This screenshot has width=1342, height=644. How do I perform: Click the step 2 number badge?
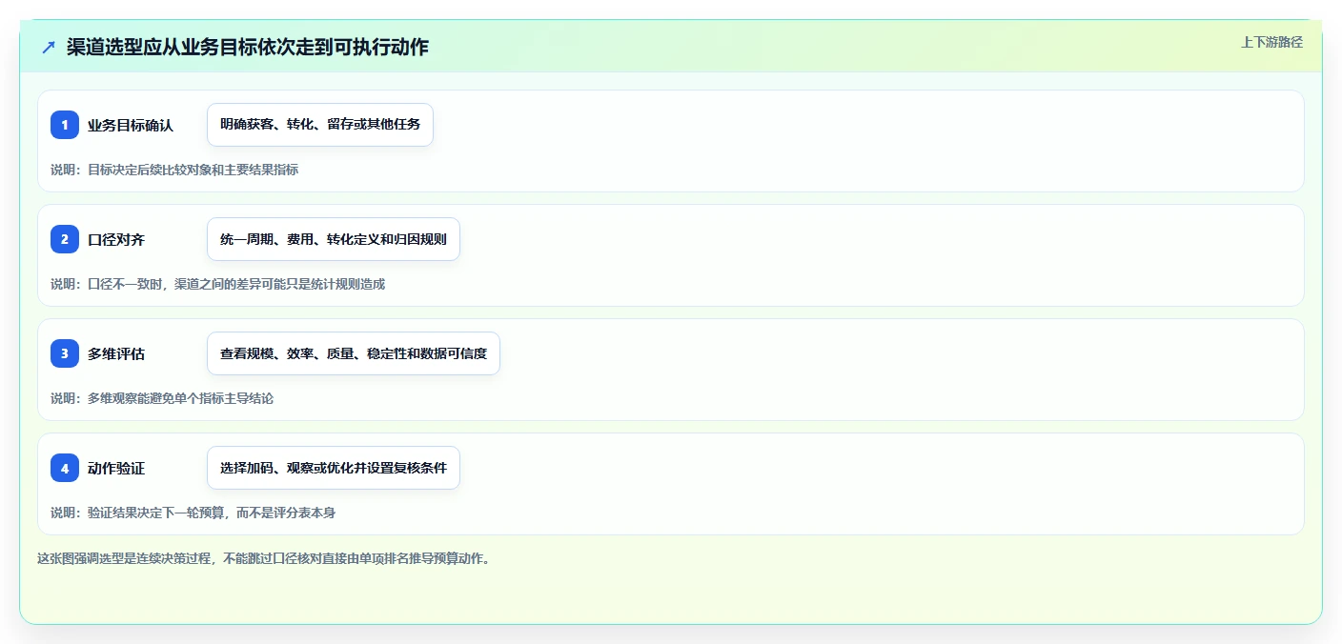point(65,239)
